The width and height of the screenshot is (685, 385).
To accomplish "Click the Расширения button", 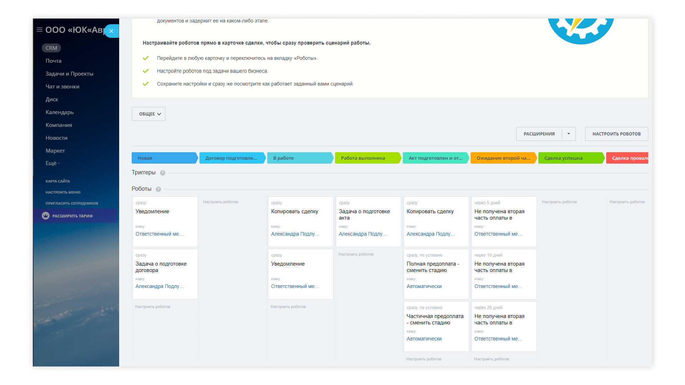I will (539, 134).
